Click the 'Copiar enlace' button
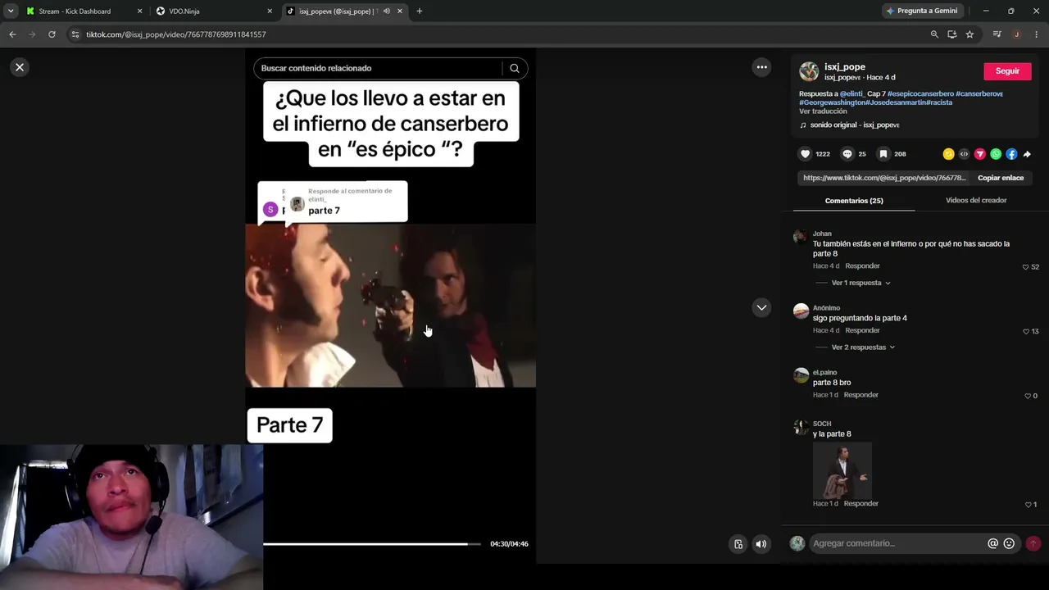Screen dimensions: 1049x590 coord(1000,178)
